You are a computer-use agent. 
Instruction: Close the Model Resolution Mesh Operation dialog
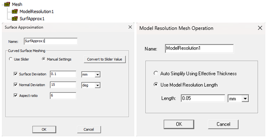[260, 28]
